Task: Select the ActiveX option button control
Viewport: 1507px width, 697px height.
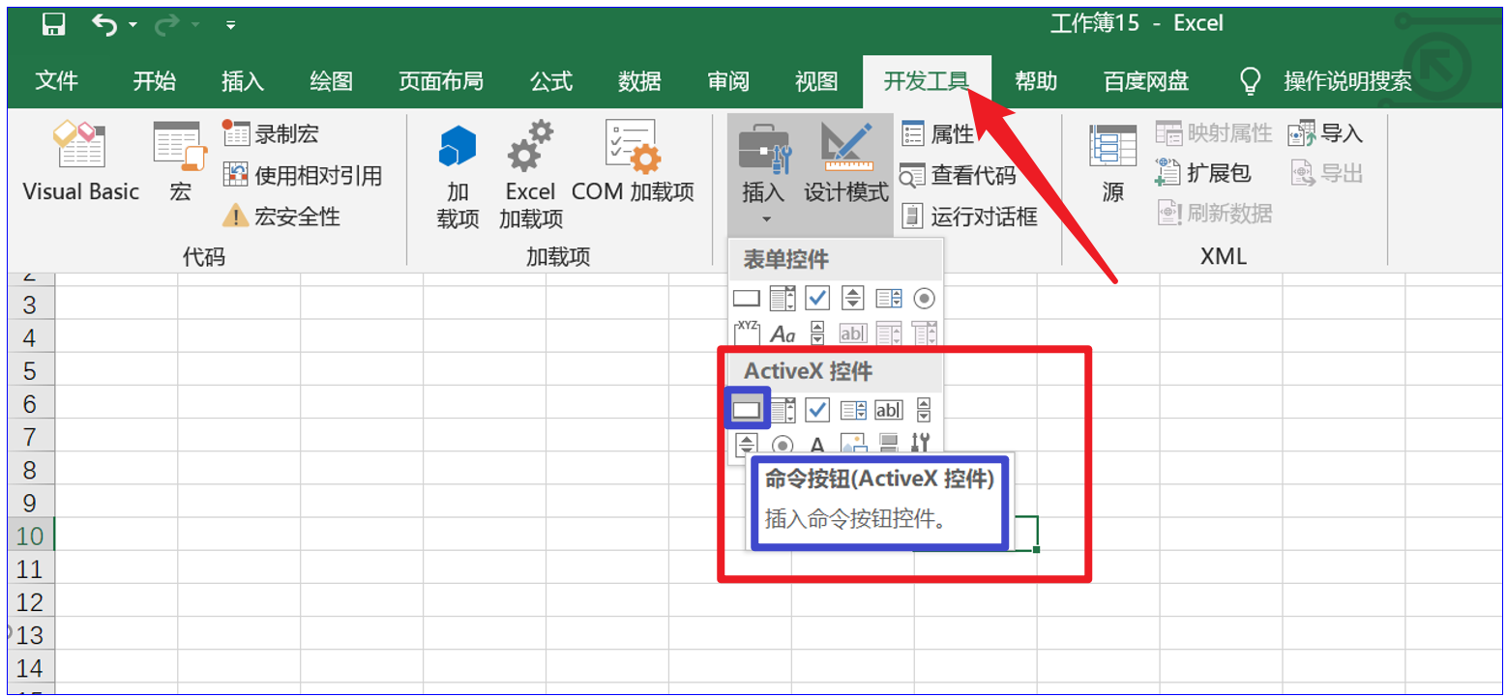Action: coord(783,444)
